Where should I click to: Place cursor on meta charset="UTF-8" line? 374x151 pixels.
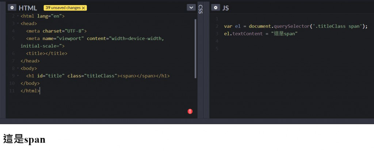(x=56, y=31)
